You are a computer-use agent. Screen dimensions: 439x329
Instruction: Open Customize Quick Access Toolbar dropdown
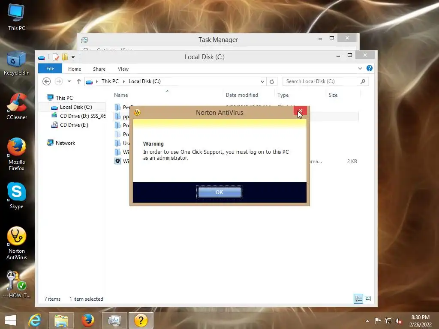tap(73, 57)
